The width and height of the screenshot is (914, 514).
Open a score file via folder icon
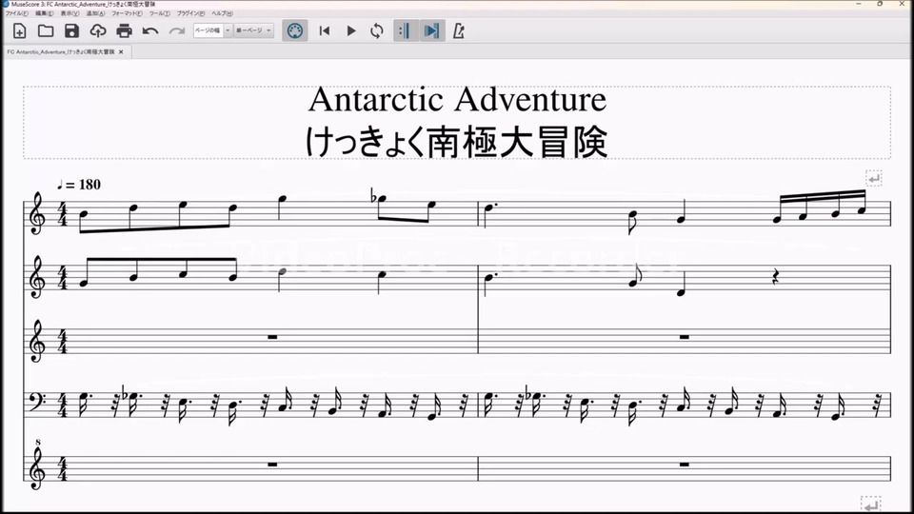click(x=46, y=30)
